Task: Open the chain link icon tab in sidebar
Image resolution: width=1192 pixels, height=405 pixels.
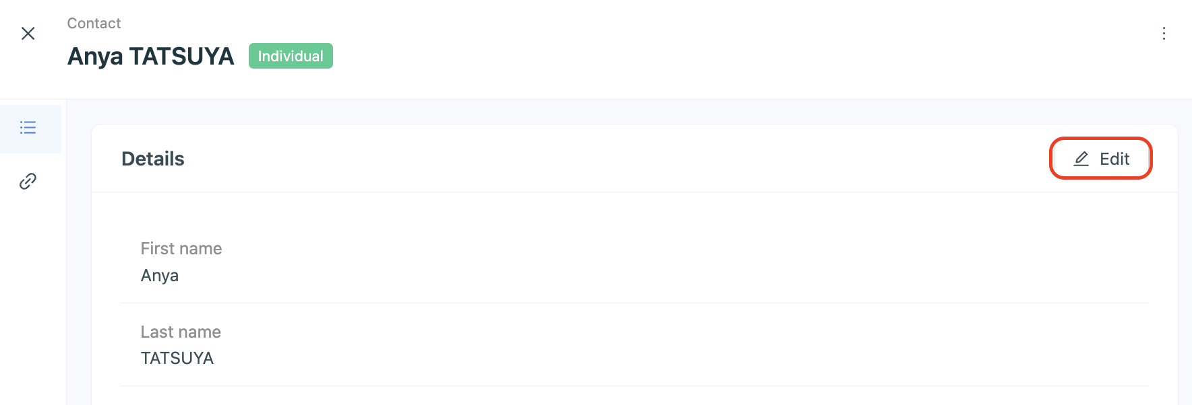Action: [28, 181]
